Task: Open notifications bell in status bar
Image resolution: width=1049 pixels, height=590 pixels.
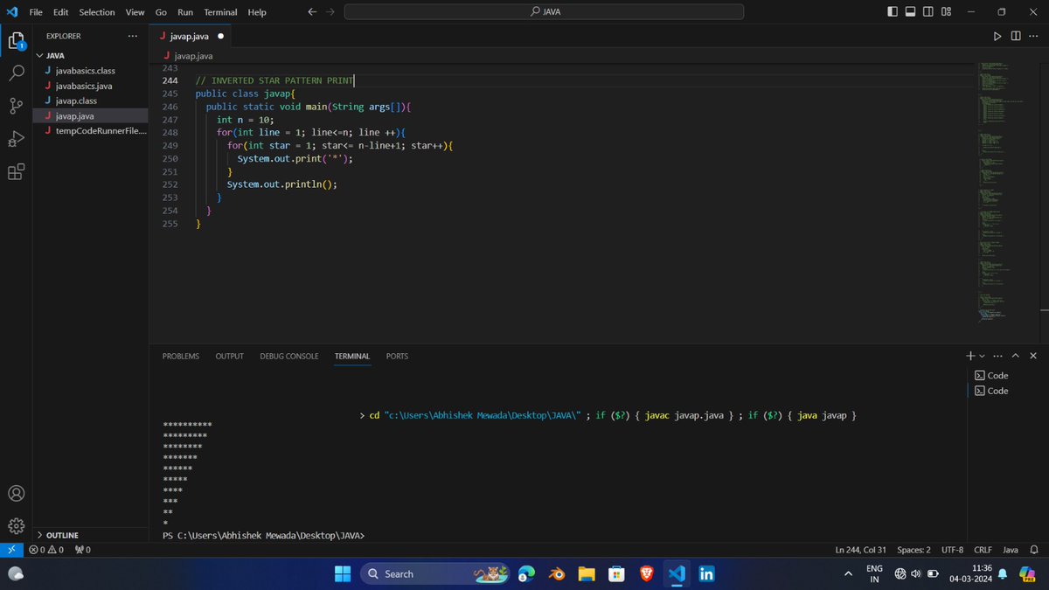Action: pos(1034,550)
